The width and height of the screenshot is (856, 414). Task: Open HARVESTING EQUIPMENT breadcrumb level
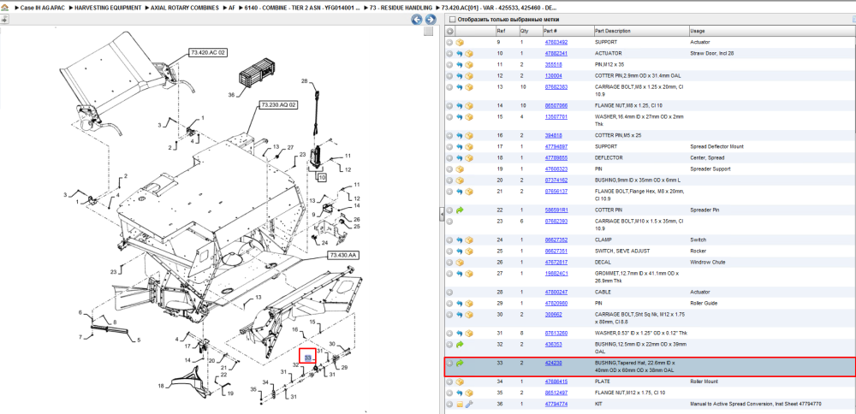[x=108, y=9]
